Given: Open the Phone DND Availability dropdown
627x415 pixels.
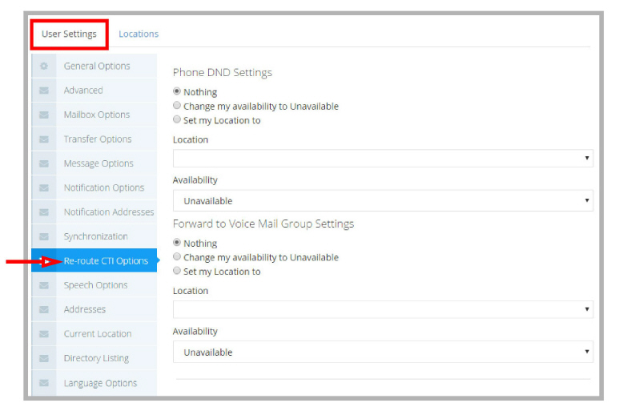Looking at the screenshot, I should point(383,200).
